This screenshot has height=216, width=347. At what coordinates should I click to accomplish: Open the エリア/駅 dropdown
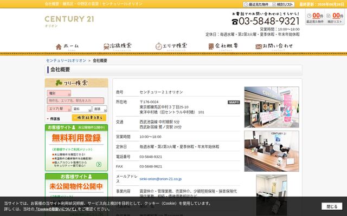pos(59,109)
